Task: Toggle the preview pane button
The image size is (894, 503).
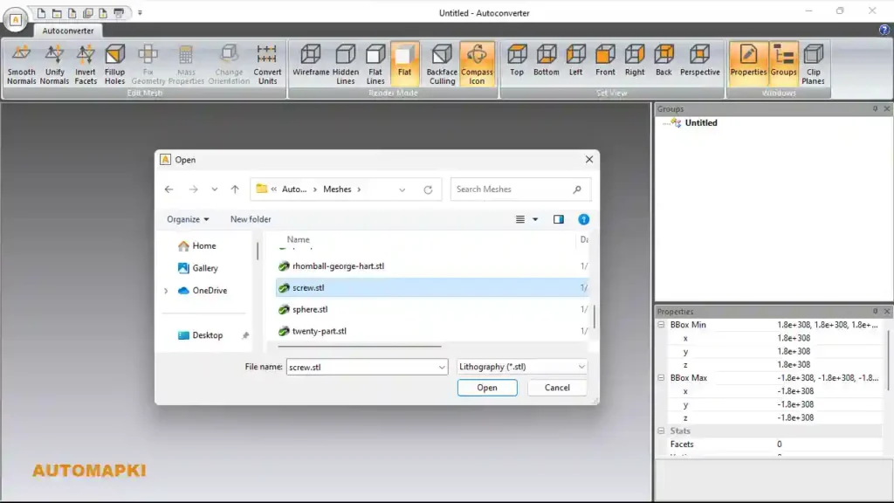Action: coord(558,219)
